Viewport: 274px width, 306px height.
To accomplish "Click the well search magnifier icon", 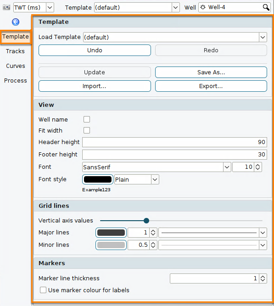I will coord(266,7).
